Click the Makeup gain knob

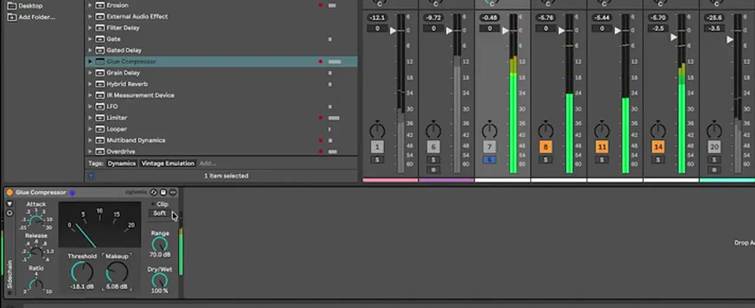pos(117,272)
